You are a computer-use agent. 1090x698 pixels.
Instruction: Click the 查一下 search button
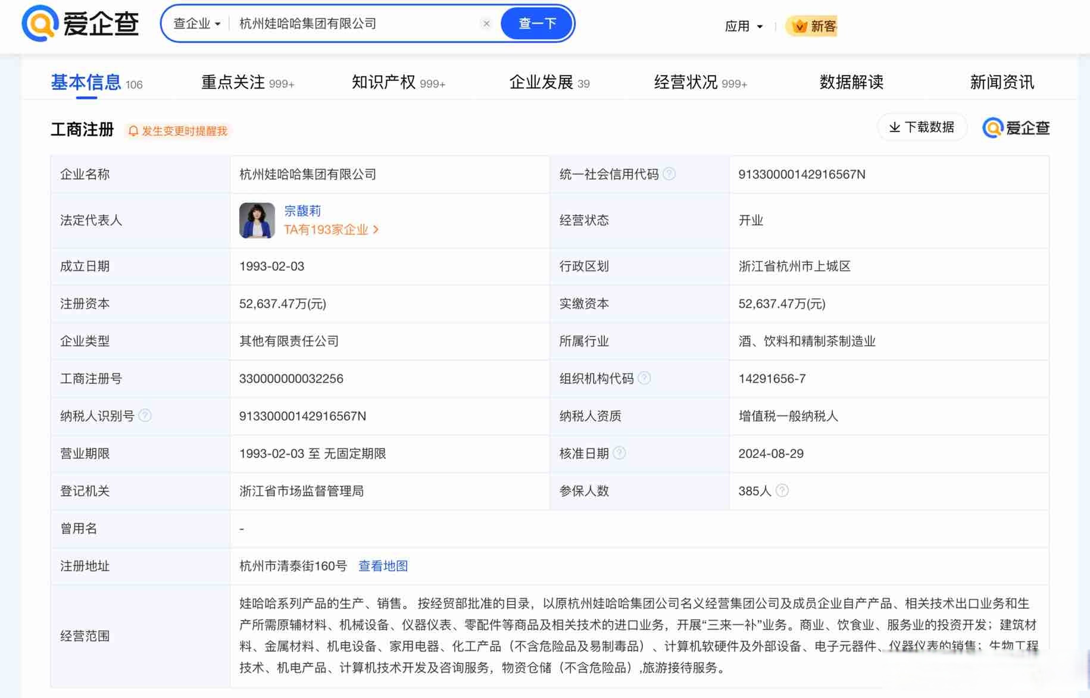coord(537,24)
